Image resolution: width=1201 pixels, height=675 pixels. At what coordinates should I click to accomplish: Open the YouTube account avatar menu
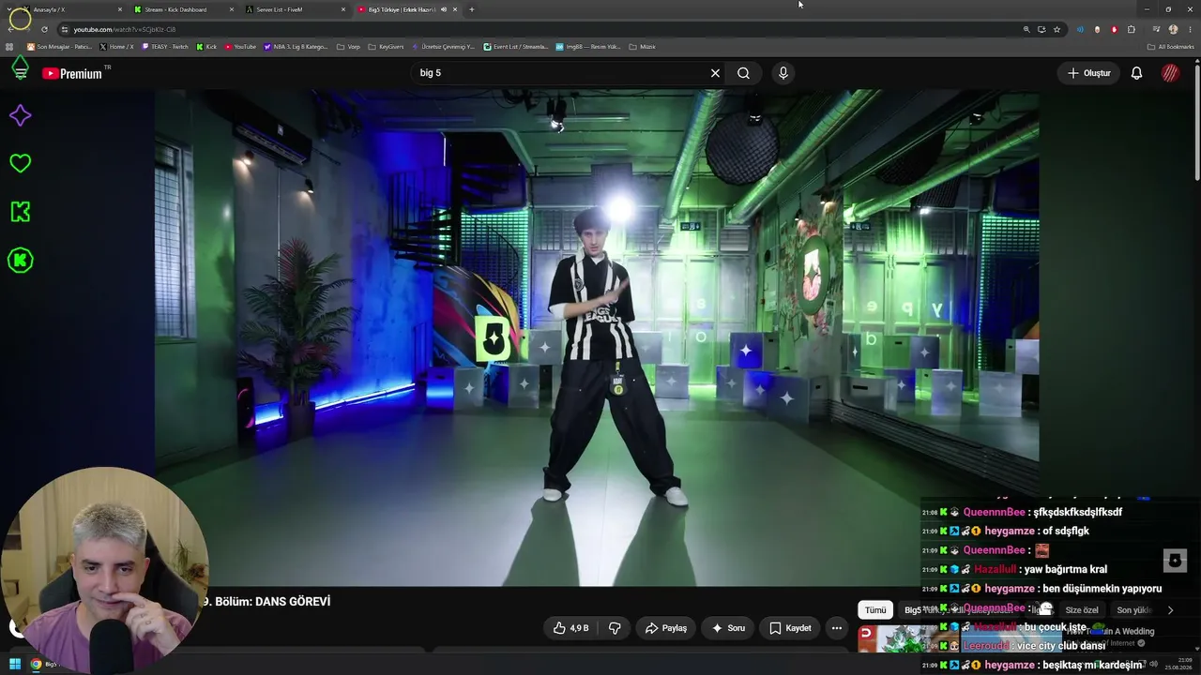1170,73
